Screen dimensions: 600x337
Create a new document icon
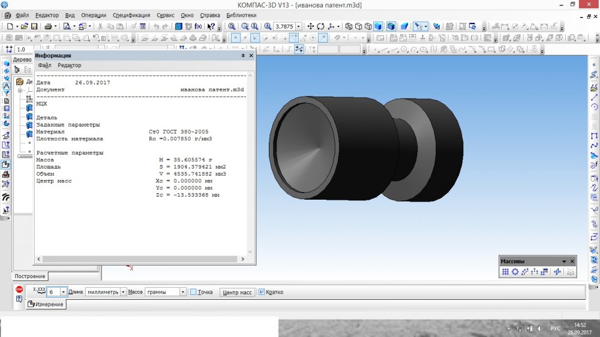pyautogui.click(x=10, y=26)
